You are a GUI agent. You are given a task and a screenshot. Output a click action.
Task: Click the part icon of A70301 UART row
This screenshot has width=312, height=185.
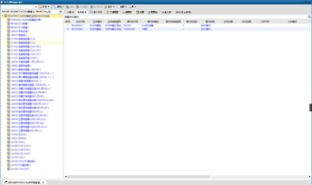coord(9,58)
